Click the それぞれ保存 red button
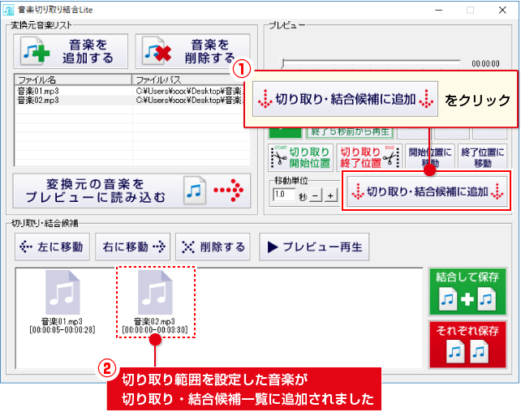This screenshot has width=521, height=412. click(x=467, y=345)
